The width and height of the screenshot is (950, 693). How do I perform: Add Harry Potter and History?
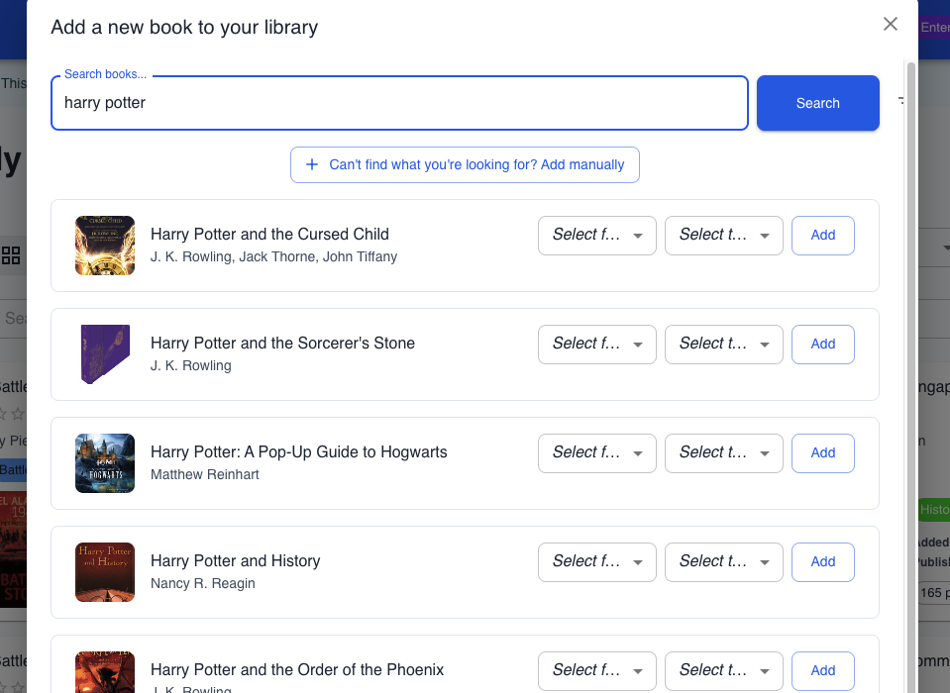point(823,561)
